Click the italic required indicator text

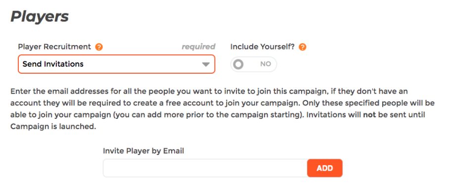(198, 47)
